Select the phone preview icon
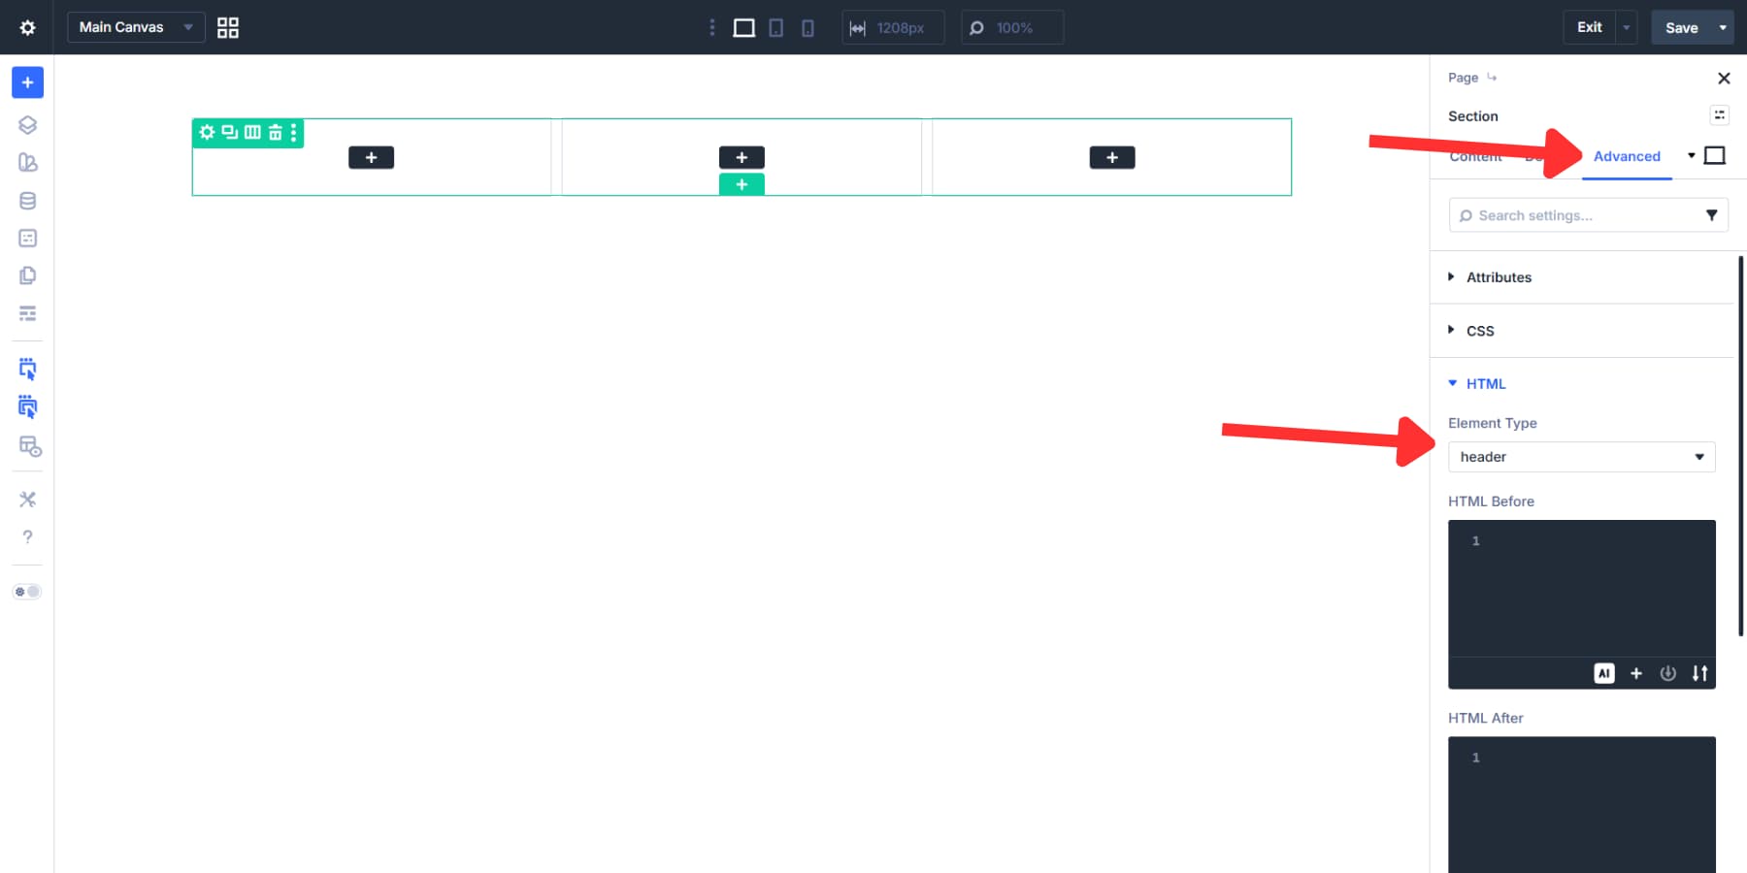Image resolution: width=1747 pixels, height=873 pixels. click(807, 27)
